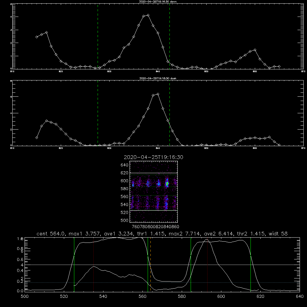Click the blue dotted horizontal threshold line
Screen dimensions: 307x307
pos(162,282)
